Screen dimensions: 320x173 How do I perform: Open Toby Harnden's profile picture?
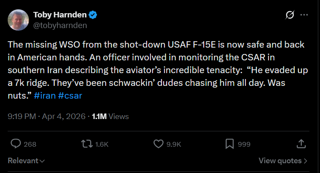click(x=18, y=20)
